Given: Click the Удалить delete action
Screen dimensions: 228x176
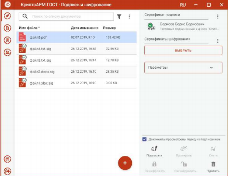Looking at the screenshot, I should pyautogui.click(x=213, y=167).
